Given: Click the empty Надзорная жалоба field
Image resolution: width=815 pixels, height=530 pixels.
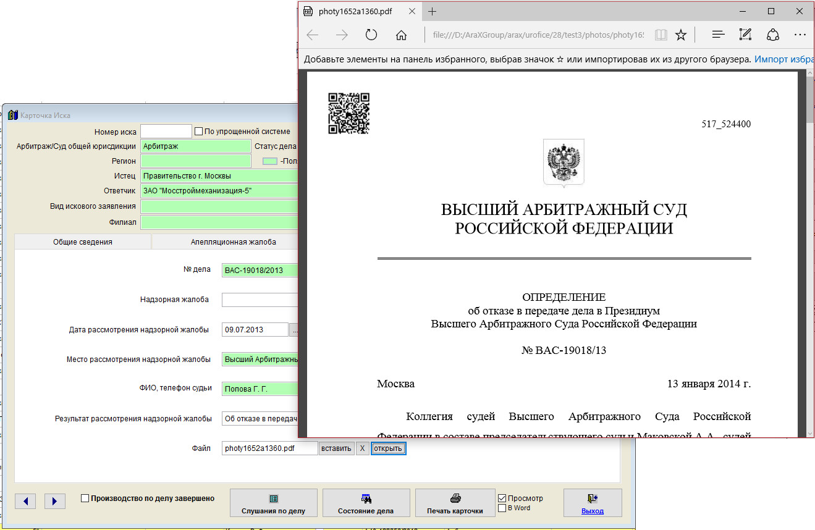Looking at the screenshot, I should tap(260, 300).
